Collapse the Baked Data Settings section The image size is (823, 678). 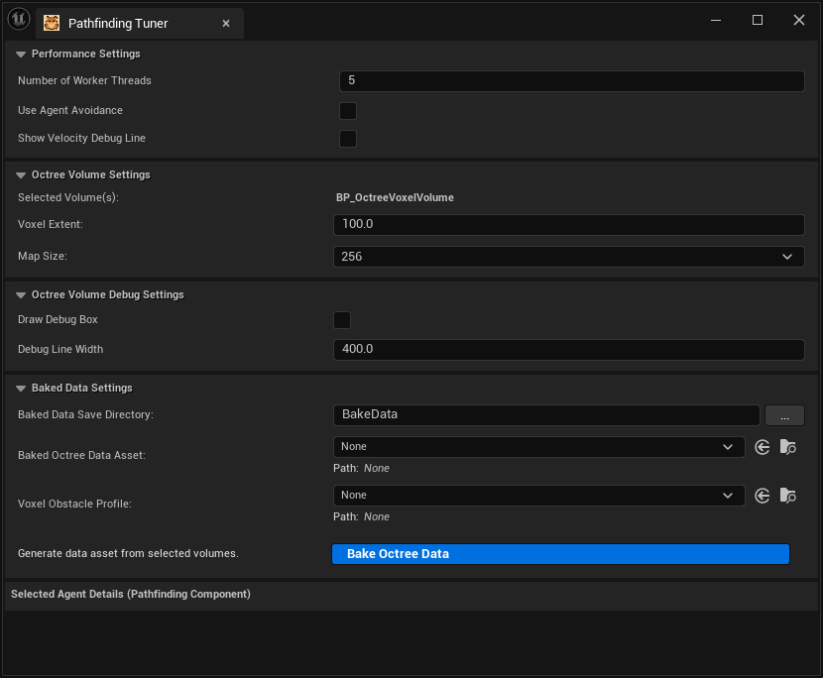[21, 389]
